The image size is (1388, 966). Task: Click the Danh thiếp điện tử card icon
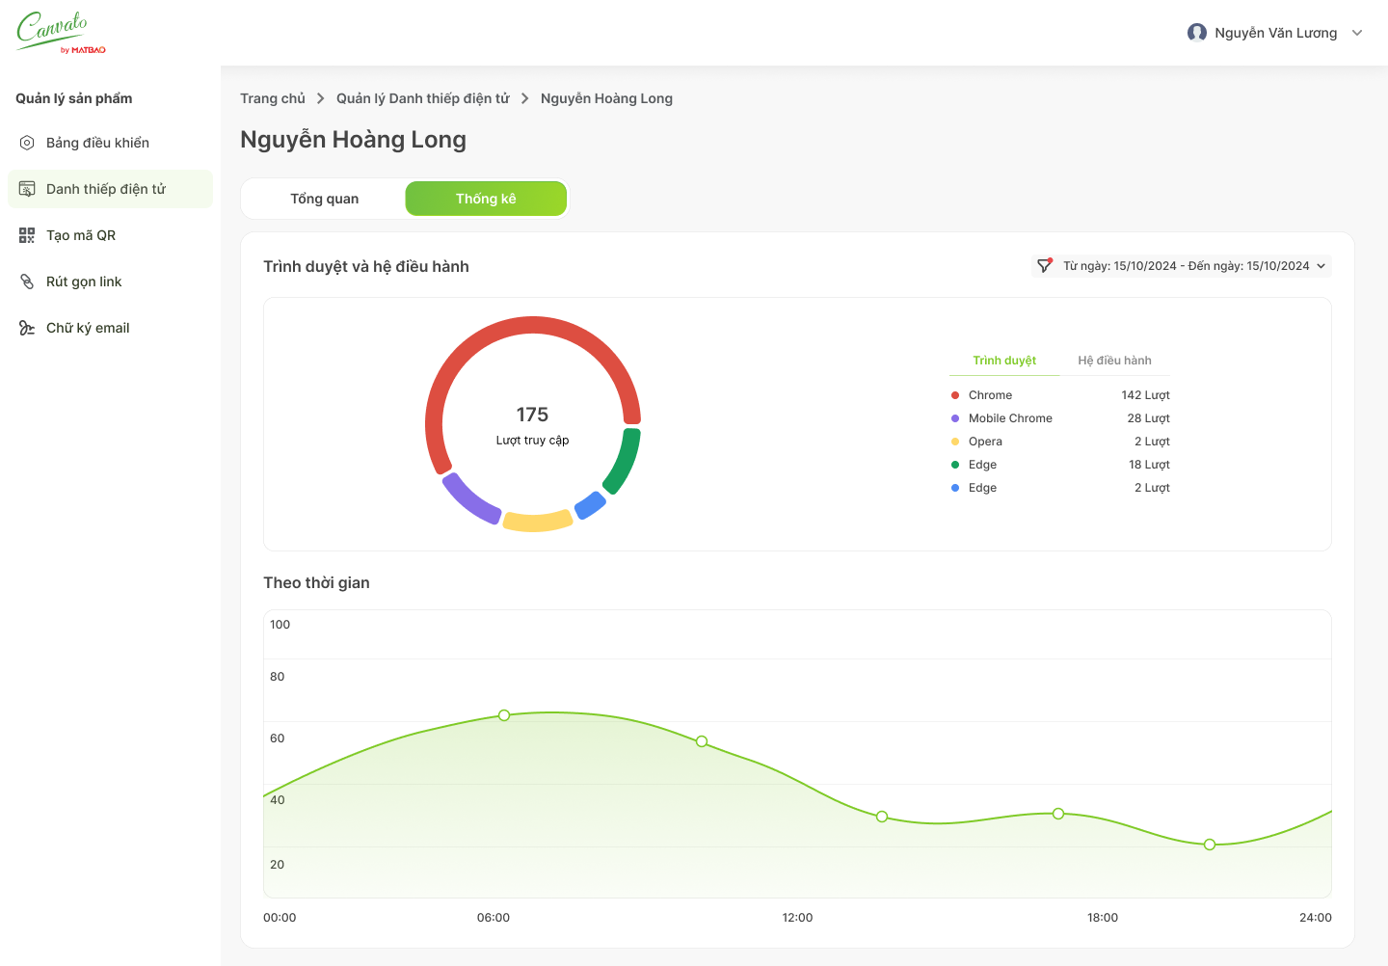pos(27,189)
